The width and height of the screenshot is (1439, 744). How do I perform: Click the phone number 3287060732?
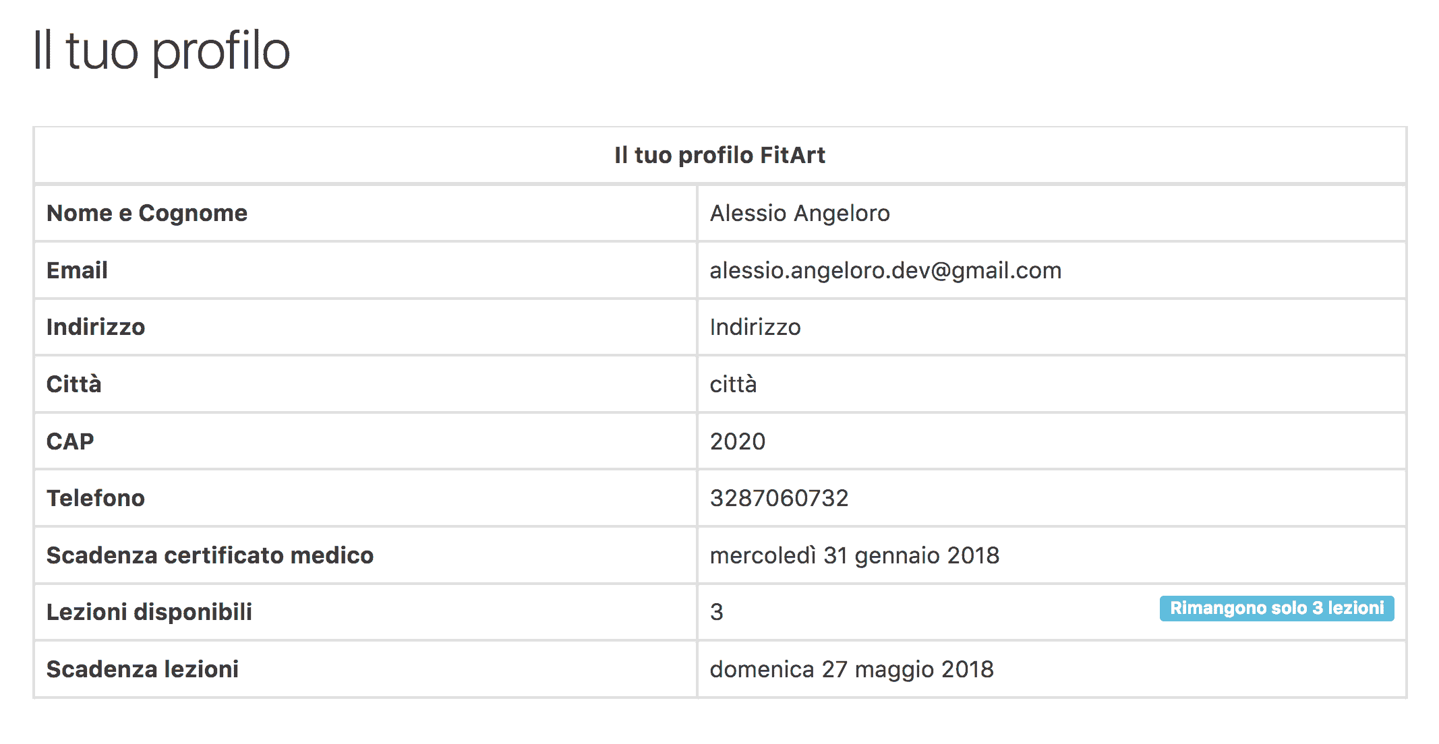779,498
